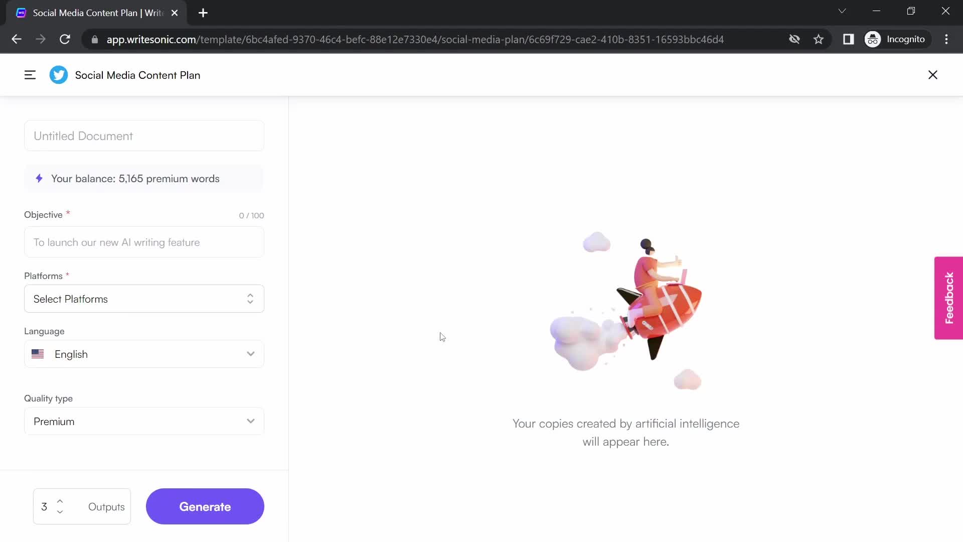
Task: Expand the Select Platforms dropdown
Action: pyautogui.click(x=144, y=299)
